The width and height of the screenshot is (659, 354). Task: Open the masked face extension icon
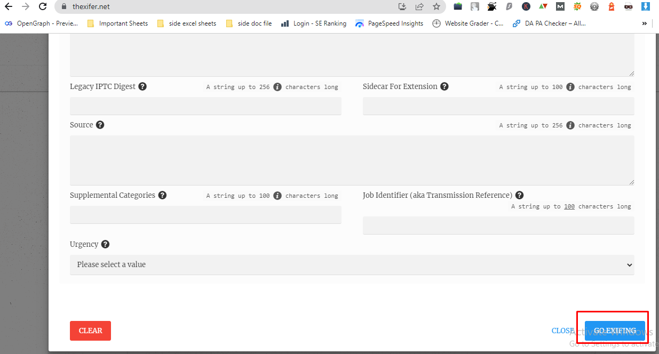629,7
